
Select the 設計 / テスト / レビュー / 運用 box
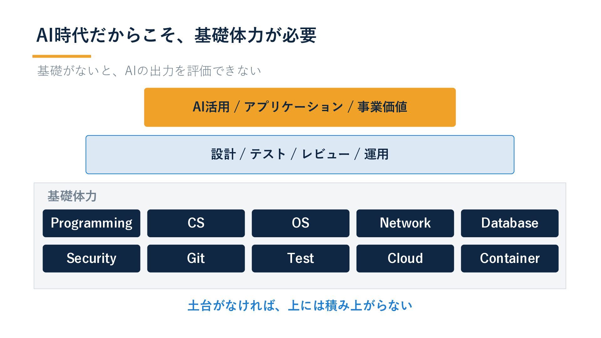pos(300,155)
